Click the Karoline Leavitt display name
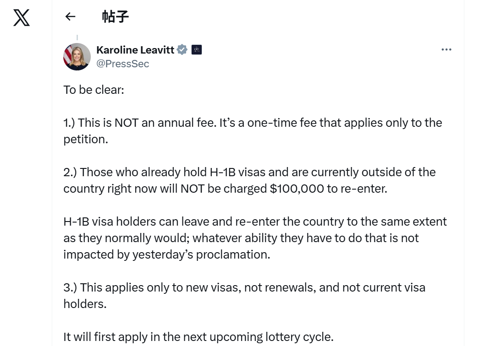485x346 pixels. (x=135, y=50)
